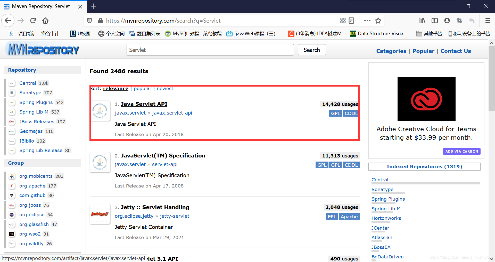Click the browser forward arrow

tap(21, 21)
